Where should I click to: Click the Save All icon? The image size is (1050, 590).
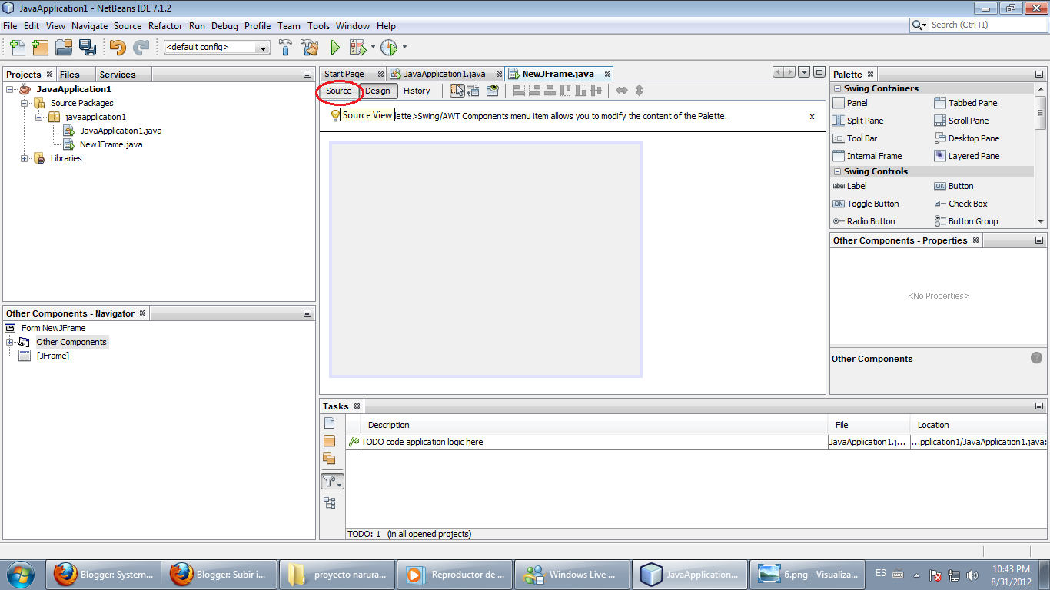tap(88, 47)
